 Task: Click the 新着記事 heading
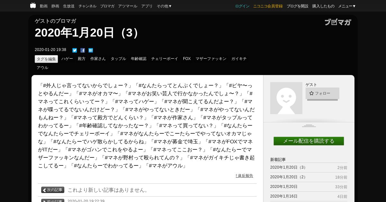point(278,160)
